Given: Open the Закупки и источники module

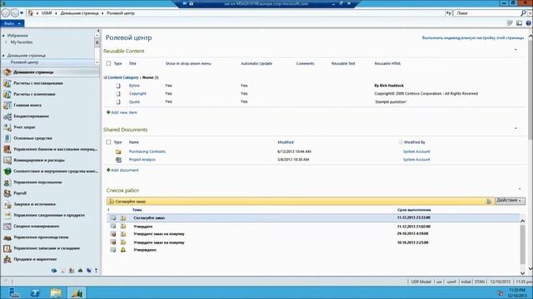Looking at the screenshot, I should coord(34,204).
